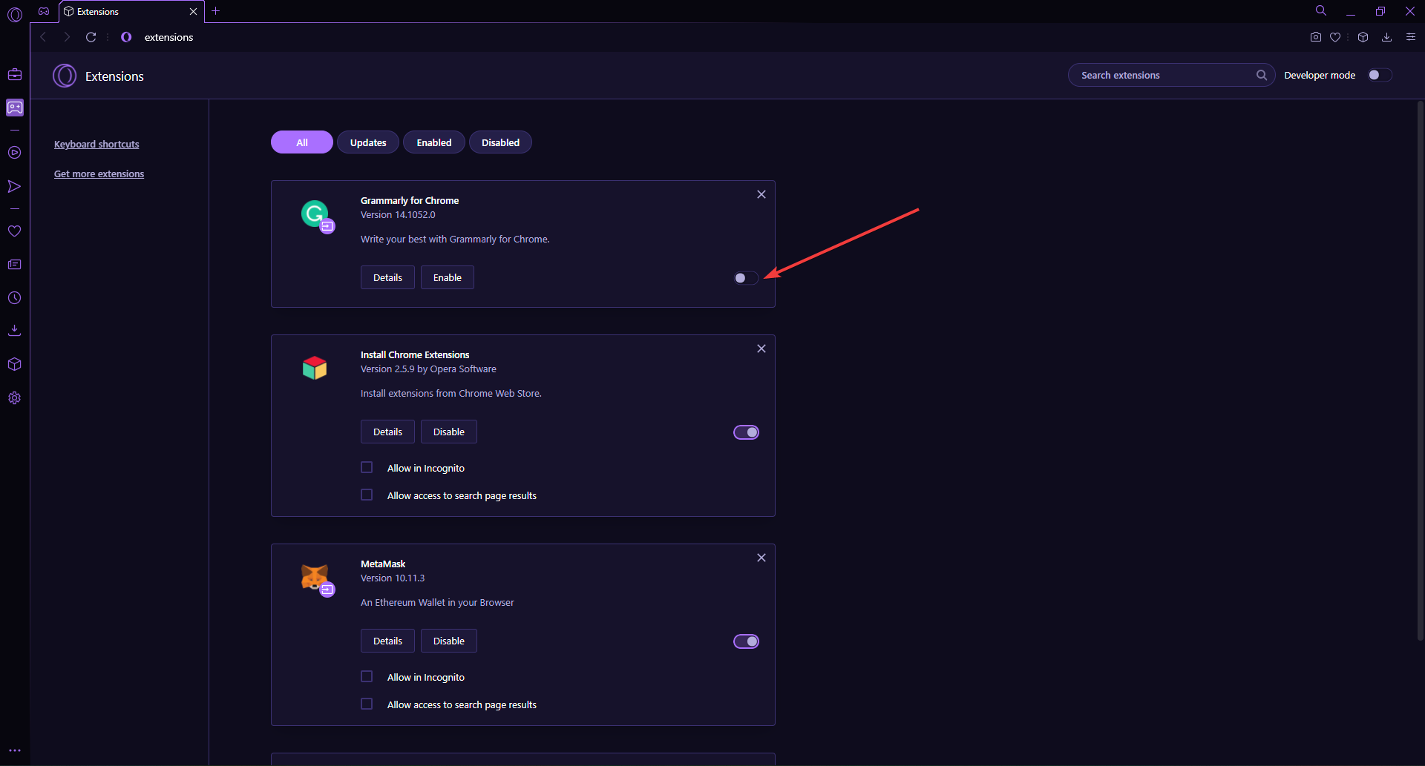Click Disable button for MetaMask

(x=449, y=641)
